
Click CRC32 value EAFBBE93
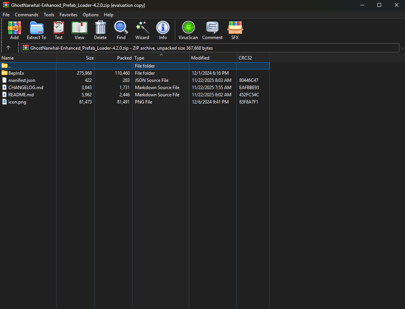click(x=249, y=88)
